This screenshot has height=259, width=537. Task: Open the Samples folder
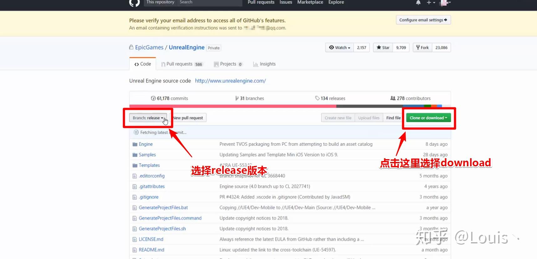click(147, 155)
